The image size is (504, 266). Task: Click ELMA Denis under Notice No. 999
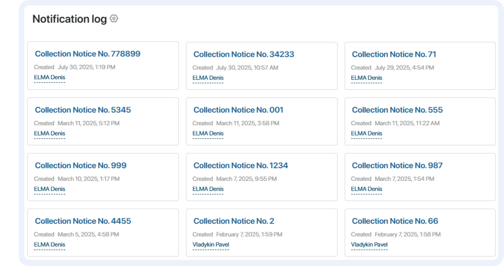(49, 189)
